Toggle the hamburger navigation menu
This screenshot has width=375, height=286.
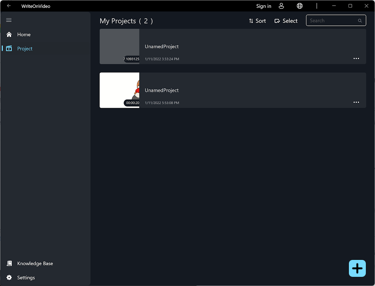[x=9, y=20]
